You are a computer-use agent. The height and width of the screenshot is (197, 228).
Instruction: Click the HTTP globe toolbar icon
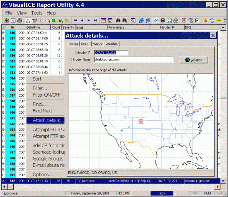[141, 20]
